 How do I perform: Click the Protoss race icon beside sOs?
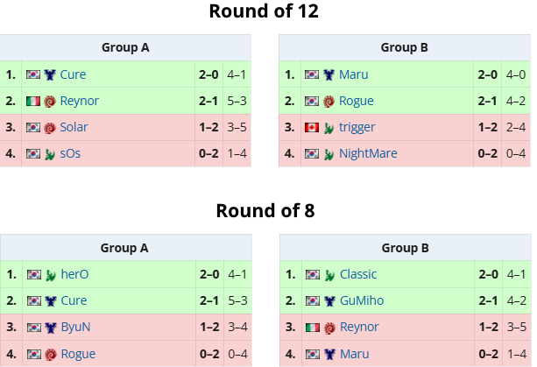point(50,154)
